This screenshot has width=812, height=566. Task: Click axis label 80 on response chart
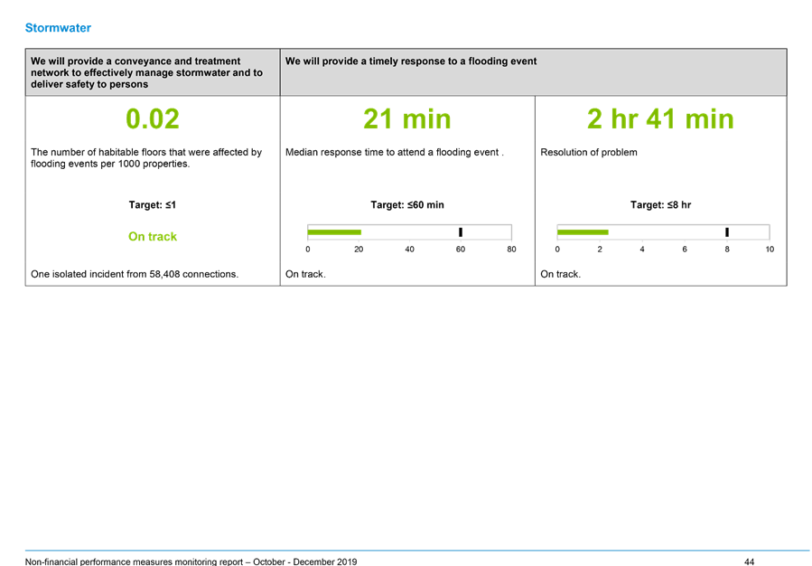(x=511, y=250)
